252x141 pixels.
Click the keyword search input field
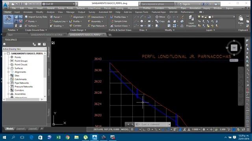click(x=157, y=4)
